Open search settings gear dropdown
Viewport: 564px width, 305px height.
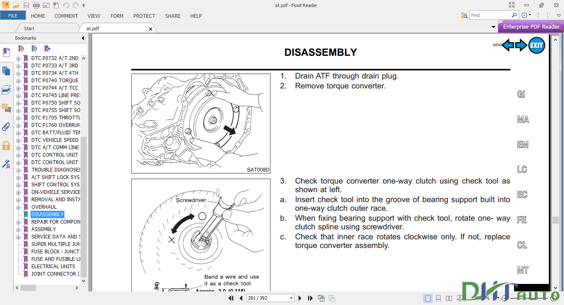click(x=526, y=15)
